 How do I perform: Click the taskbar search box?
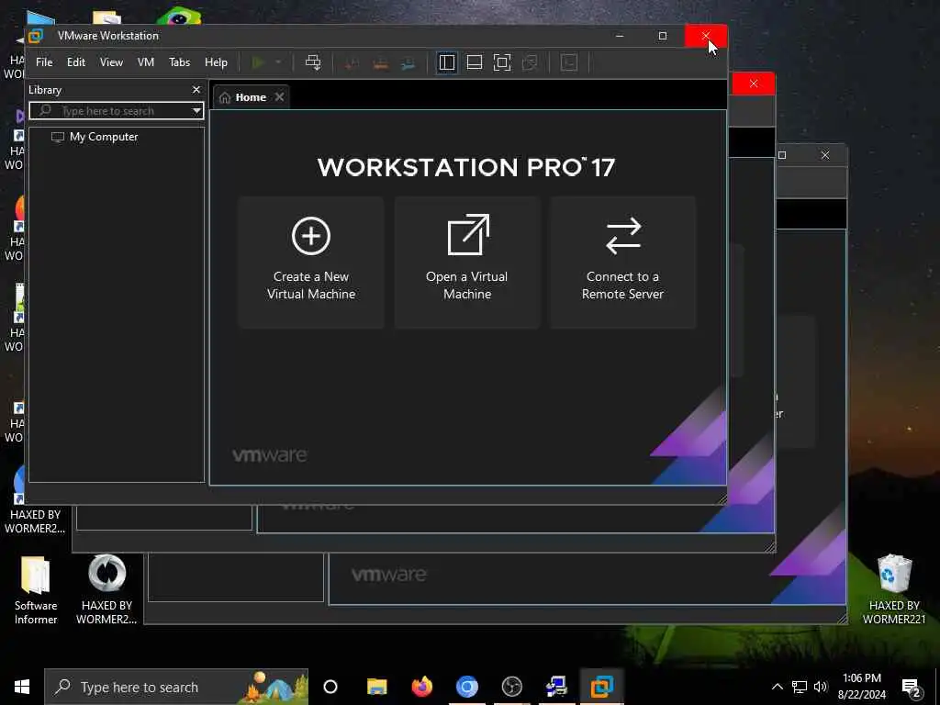coord(176,687)
